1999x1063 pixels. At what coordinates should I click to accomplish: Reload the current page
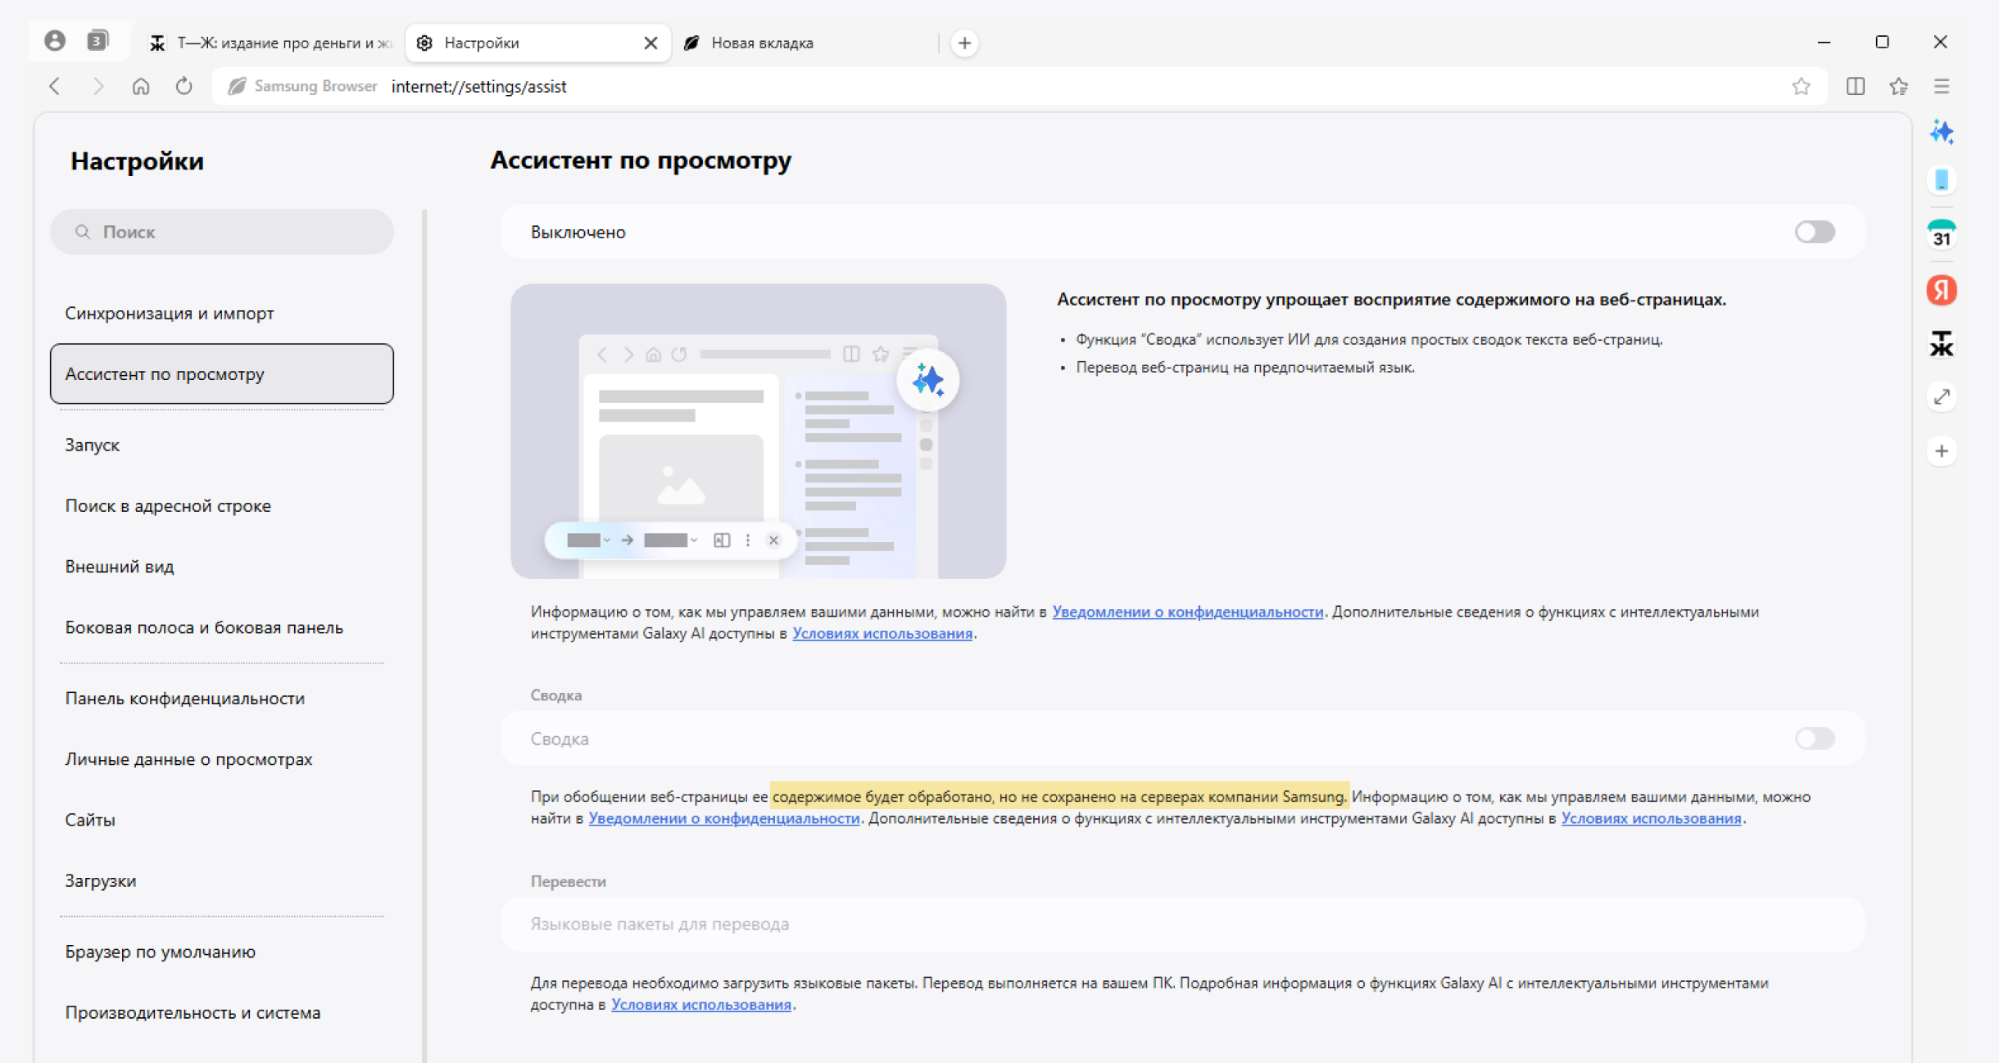184,86
